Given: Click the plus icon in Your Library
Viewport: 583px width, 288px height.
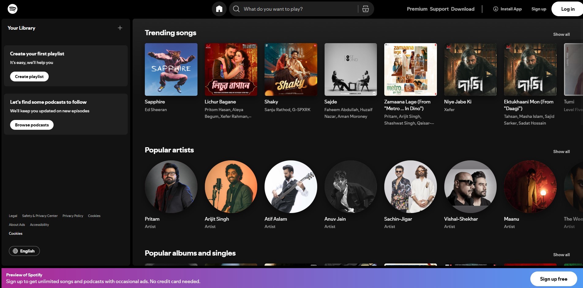Looking at the screenshot, I should tap(120, 28).
